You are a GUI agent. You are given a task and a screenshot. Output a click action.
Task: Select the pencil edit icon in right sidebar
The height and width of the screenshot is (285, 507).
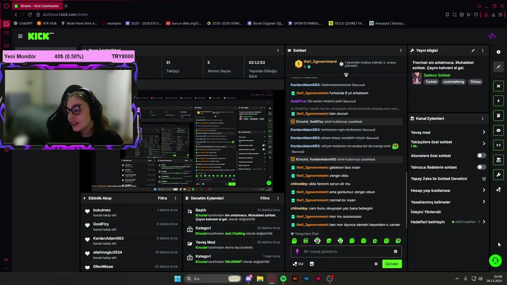pos(498,67)
